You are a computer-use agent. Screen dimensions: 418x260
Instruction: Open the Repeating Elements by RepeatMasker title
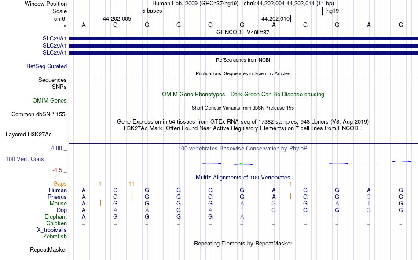click(x=243, y=243)
